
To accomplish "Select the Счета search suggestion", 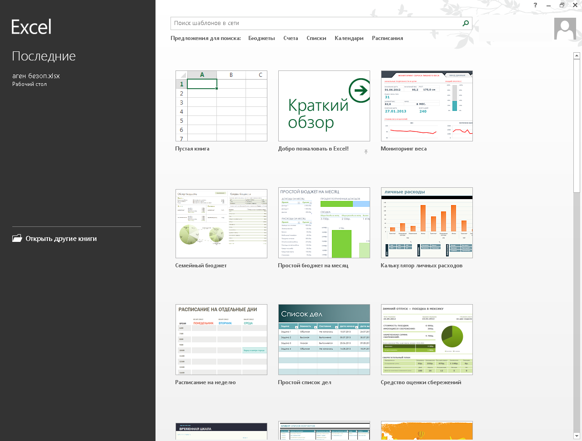I will (x=291, y=38).
